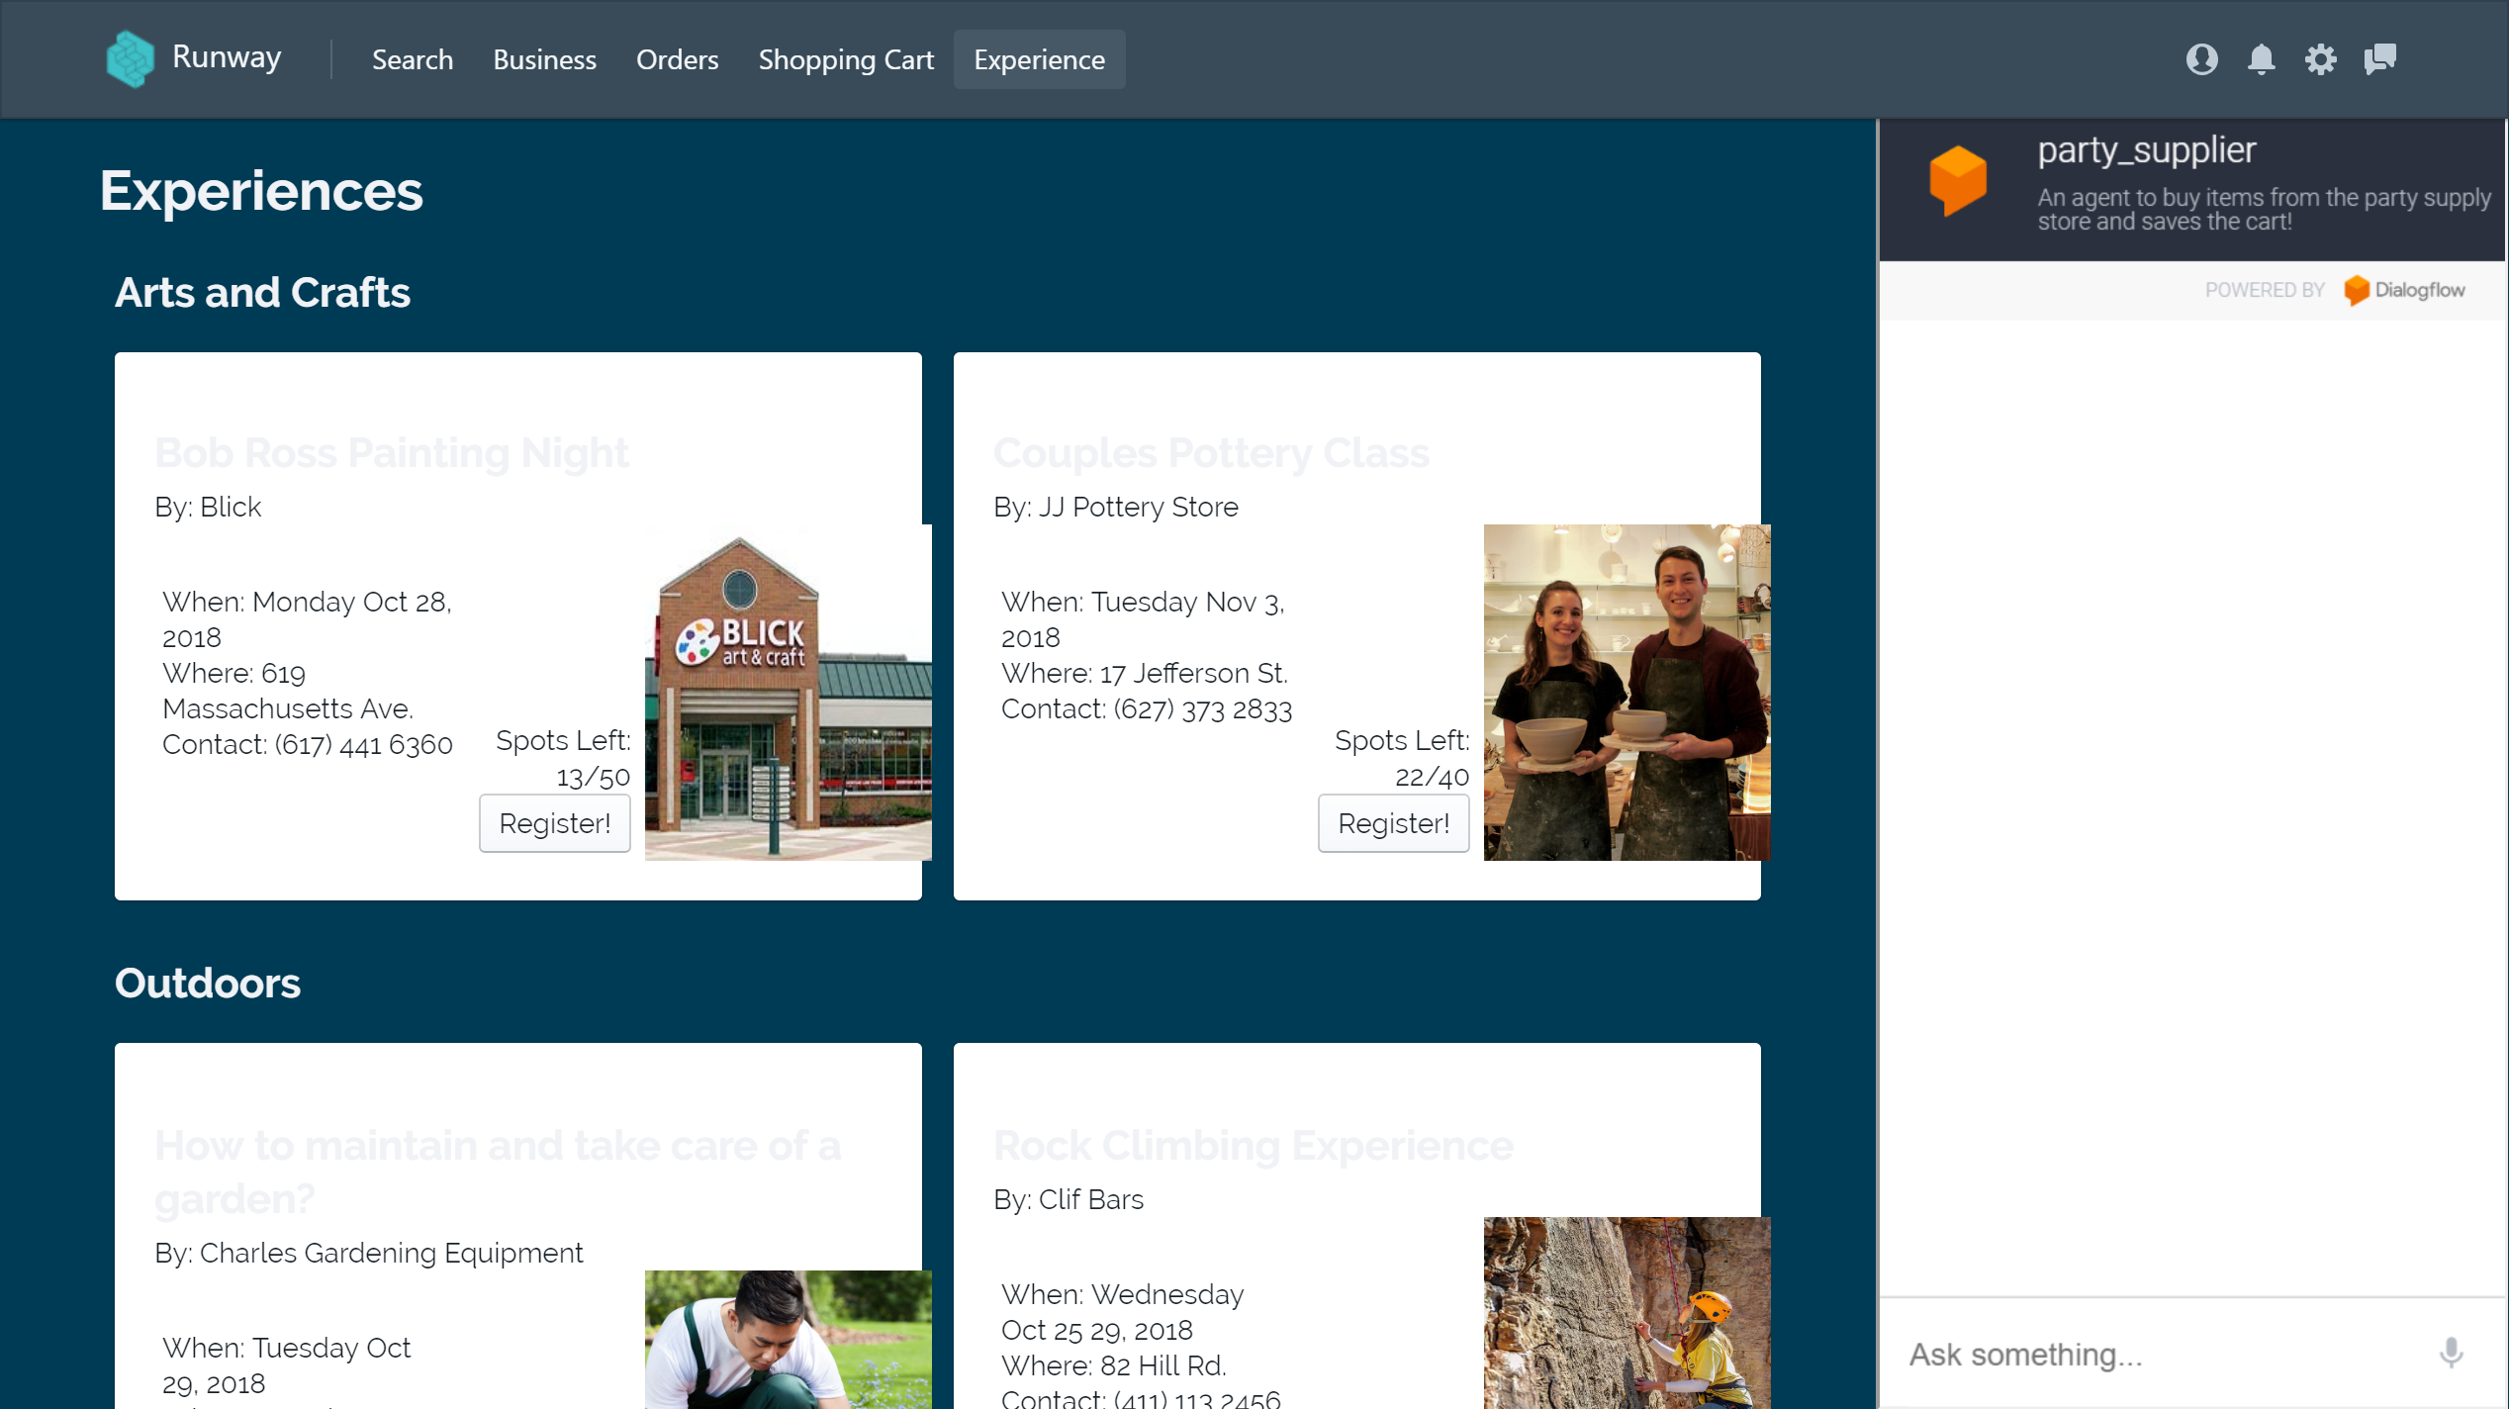Open the settings gear icon

[2320, 59]
